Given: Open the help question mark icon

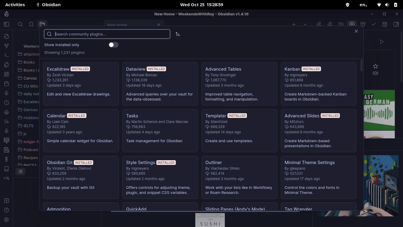Looking at the screenshot, I should tap(6, 210).
